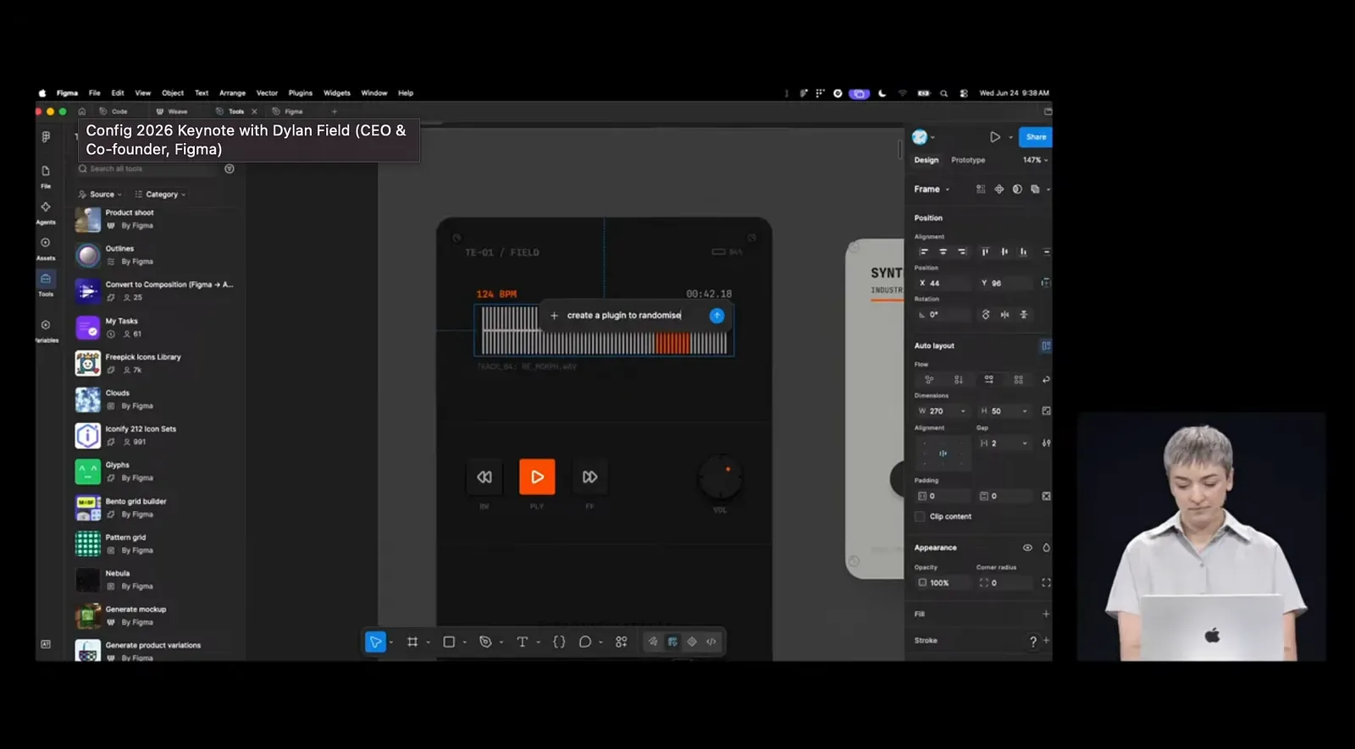The image size is (1355, 749).
Task: Open the Gap value dropdown
Action: [1025, 443]
